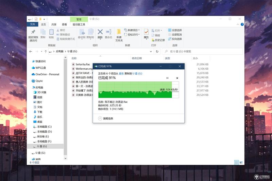This screenshot has height=181, width=272.
Task: Open OneDrive - Personal in sidebar
Action: click(46, 74)
